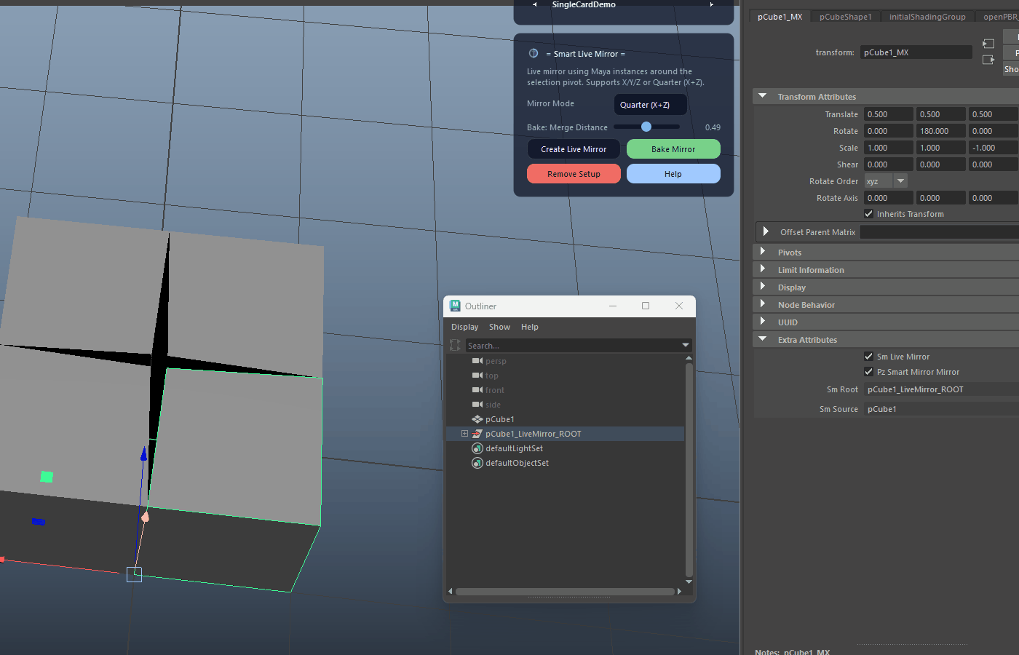The image size is (1019, 655).
Task: Click the Translate X value field
Action: (889, 114)
